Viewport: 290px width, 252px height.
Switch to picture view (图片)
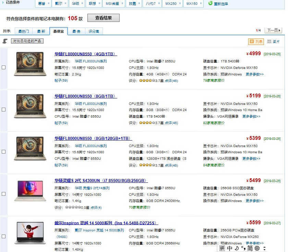274,41
